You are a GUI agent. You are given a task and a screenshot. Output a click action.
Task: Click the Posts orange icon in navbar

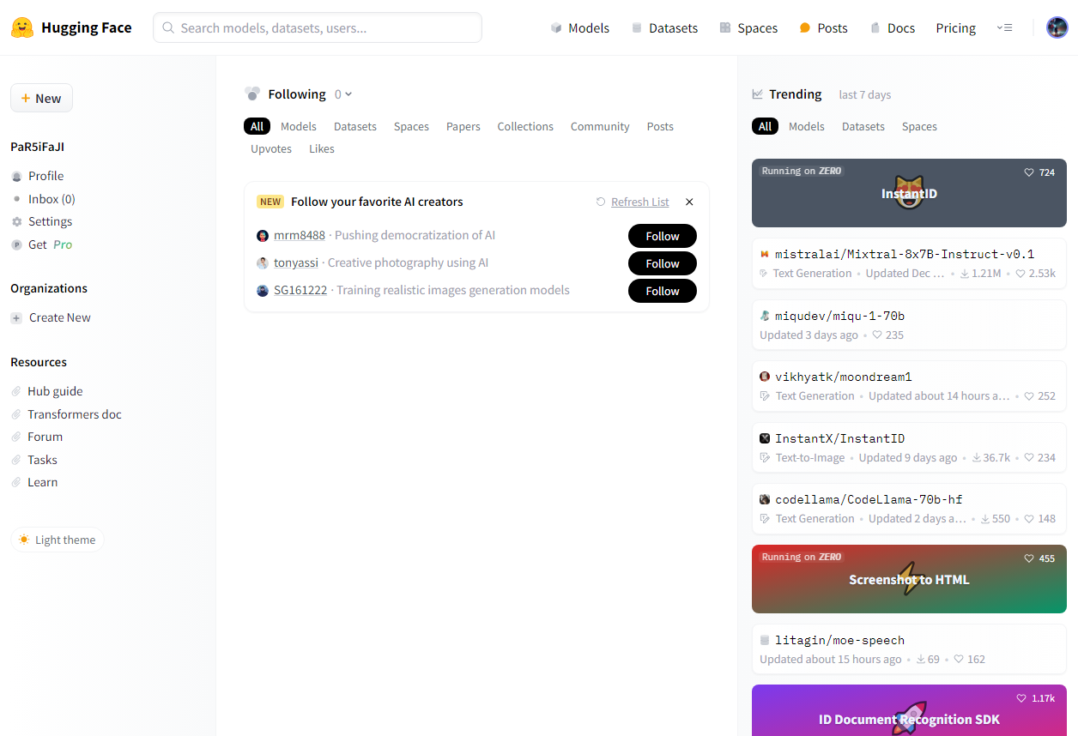pyautogui.click(x=805, y=28)
